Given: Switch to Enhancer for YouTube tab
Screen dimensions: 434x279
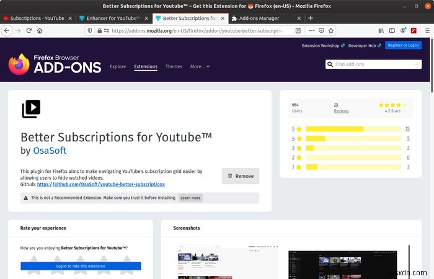Looking at the screenshot, I should pyautogui.click(x=113, y=18).
